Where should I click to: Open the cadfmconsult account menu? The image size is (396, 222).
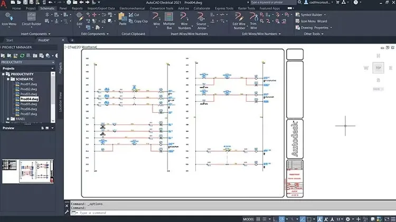click(x=318, y=2)
